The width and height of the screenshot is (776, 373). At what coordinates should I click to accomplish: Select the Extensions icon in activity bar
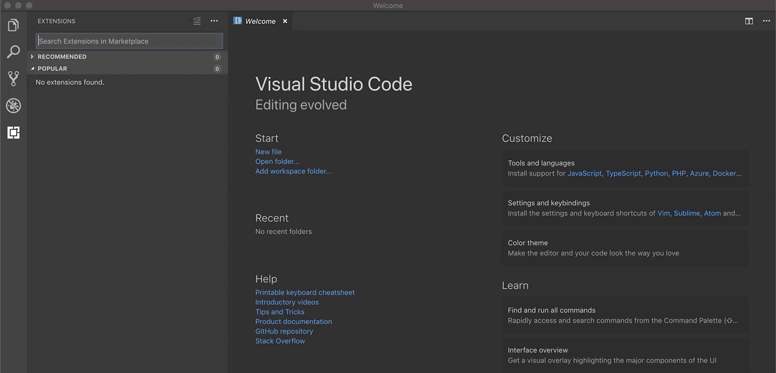pyautogui.click(x=13, y=133)
